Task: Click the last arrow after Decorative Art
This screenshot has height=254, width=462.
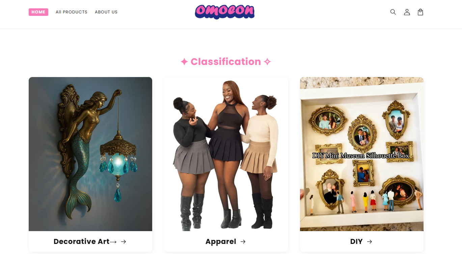Action: click(124, 242)
